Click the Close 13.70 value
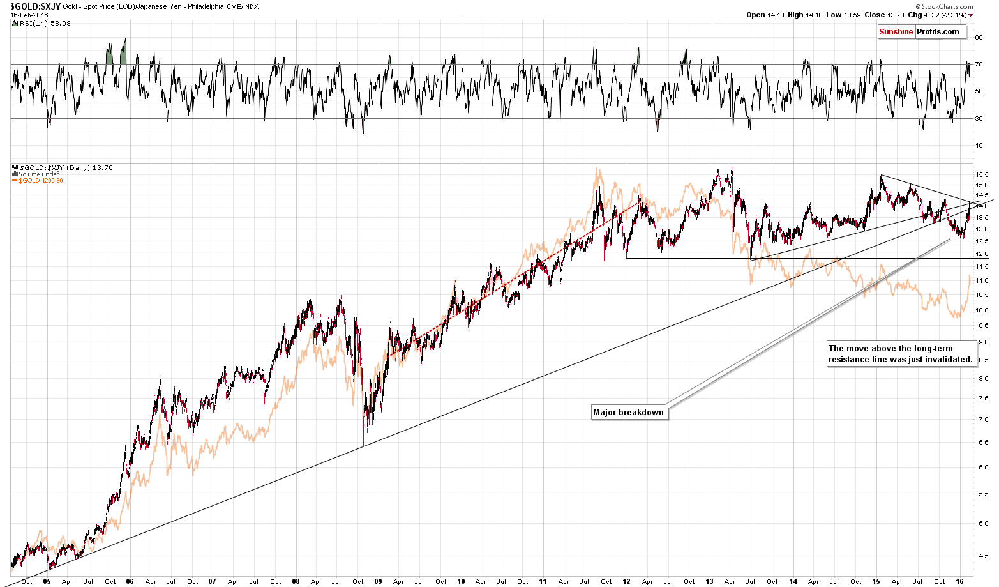The width and height of the screenshot is (999, 587). 883,15
